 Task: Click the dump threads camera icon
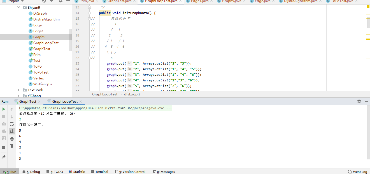pos(4,124)
